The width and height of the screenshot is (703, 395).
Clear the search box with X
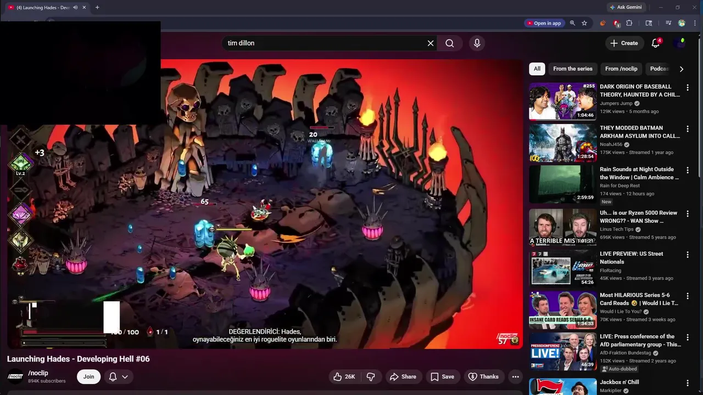click(x=431, y=43)
